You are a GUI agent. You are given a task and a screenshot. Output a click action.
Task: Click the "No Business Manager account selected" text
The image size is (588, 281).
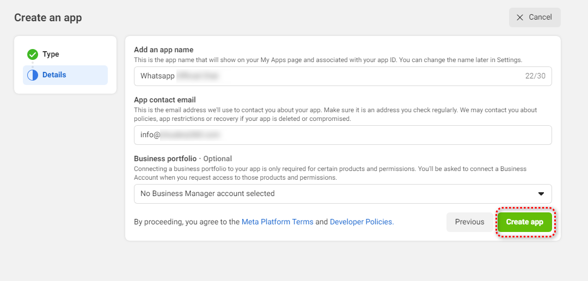pos(207,194)
